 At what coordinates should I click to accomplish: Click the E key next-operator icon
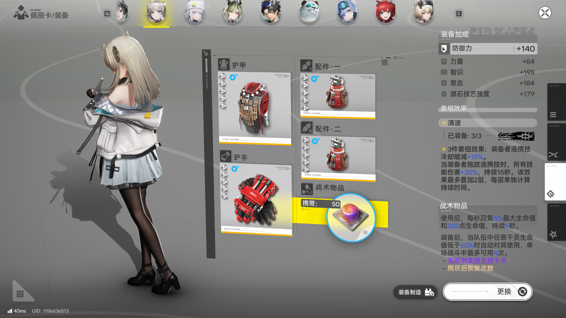click(459, 14)
